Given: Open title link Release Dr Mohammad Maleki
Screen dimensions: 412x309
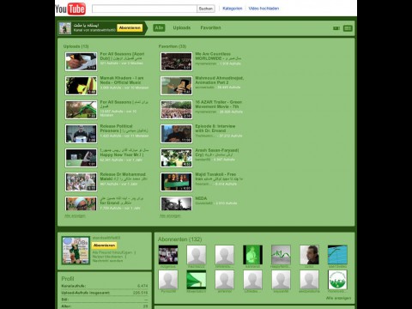Looking at the screenshot, I should [x=124, y=176].
